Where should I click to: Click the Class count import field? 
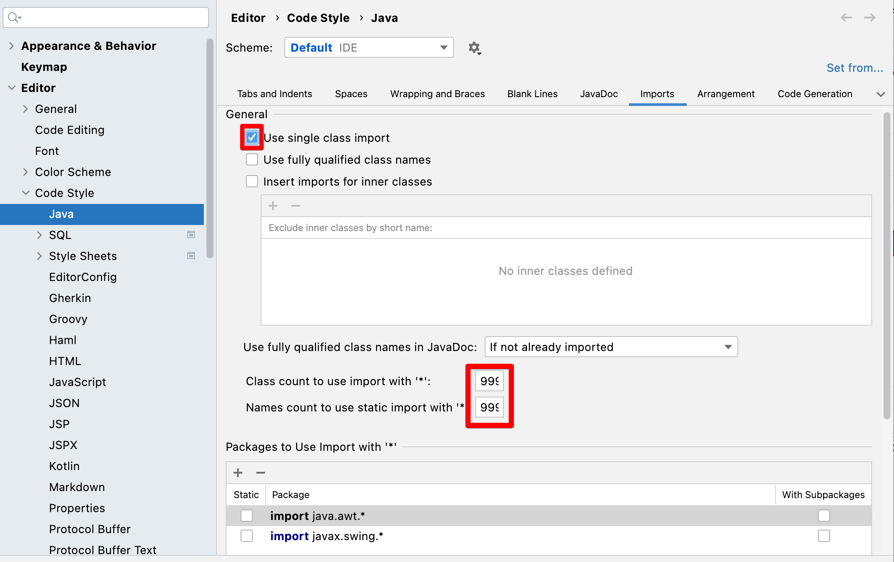[x=489, y=381]
